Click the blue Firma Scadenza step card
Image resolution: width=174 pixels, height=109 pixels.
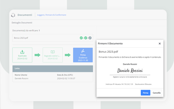(83, 55)
